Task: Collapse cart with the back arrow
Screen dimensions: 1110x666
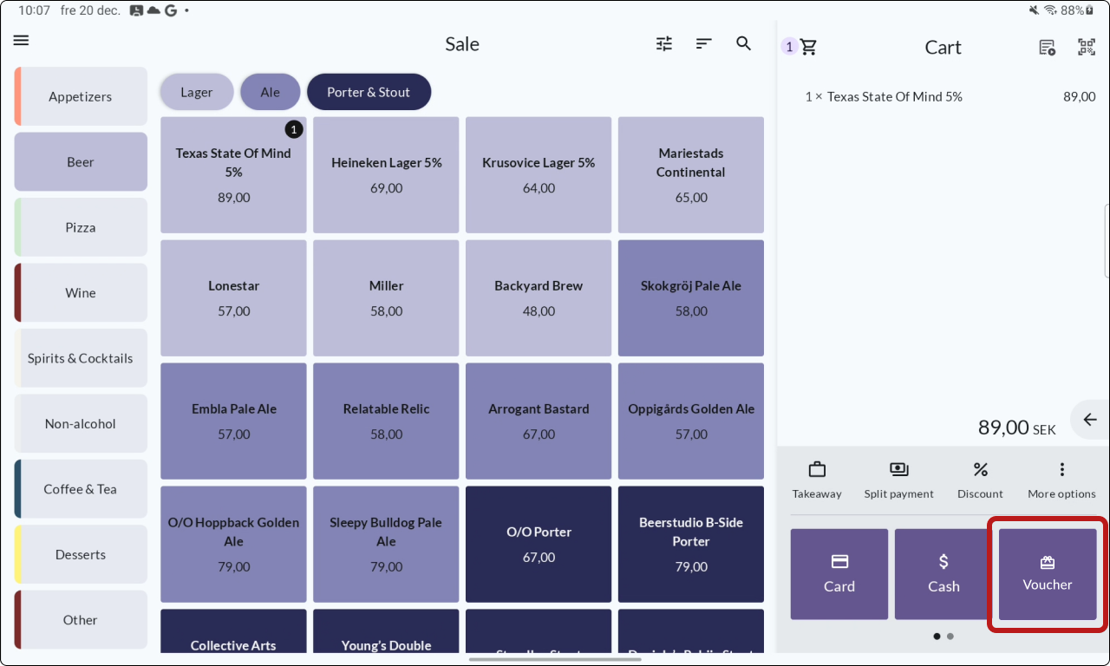Action: [1090, 420]
